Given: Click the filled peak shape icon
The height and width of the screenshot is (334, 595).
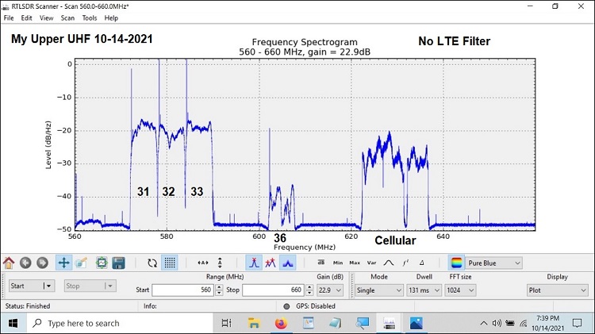Looking at the screenshot, I should (x=288, y=263).
